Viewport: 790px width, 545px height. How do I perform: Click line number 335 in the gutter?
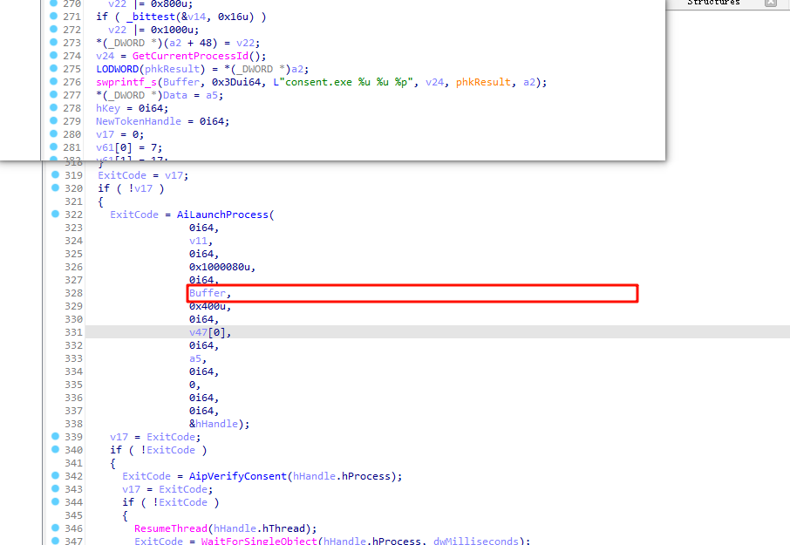[x=74, y=385]
